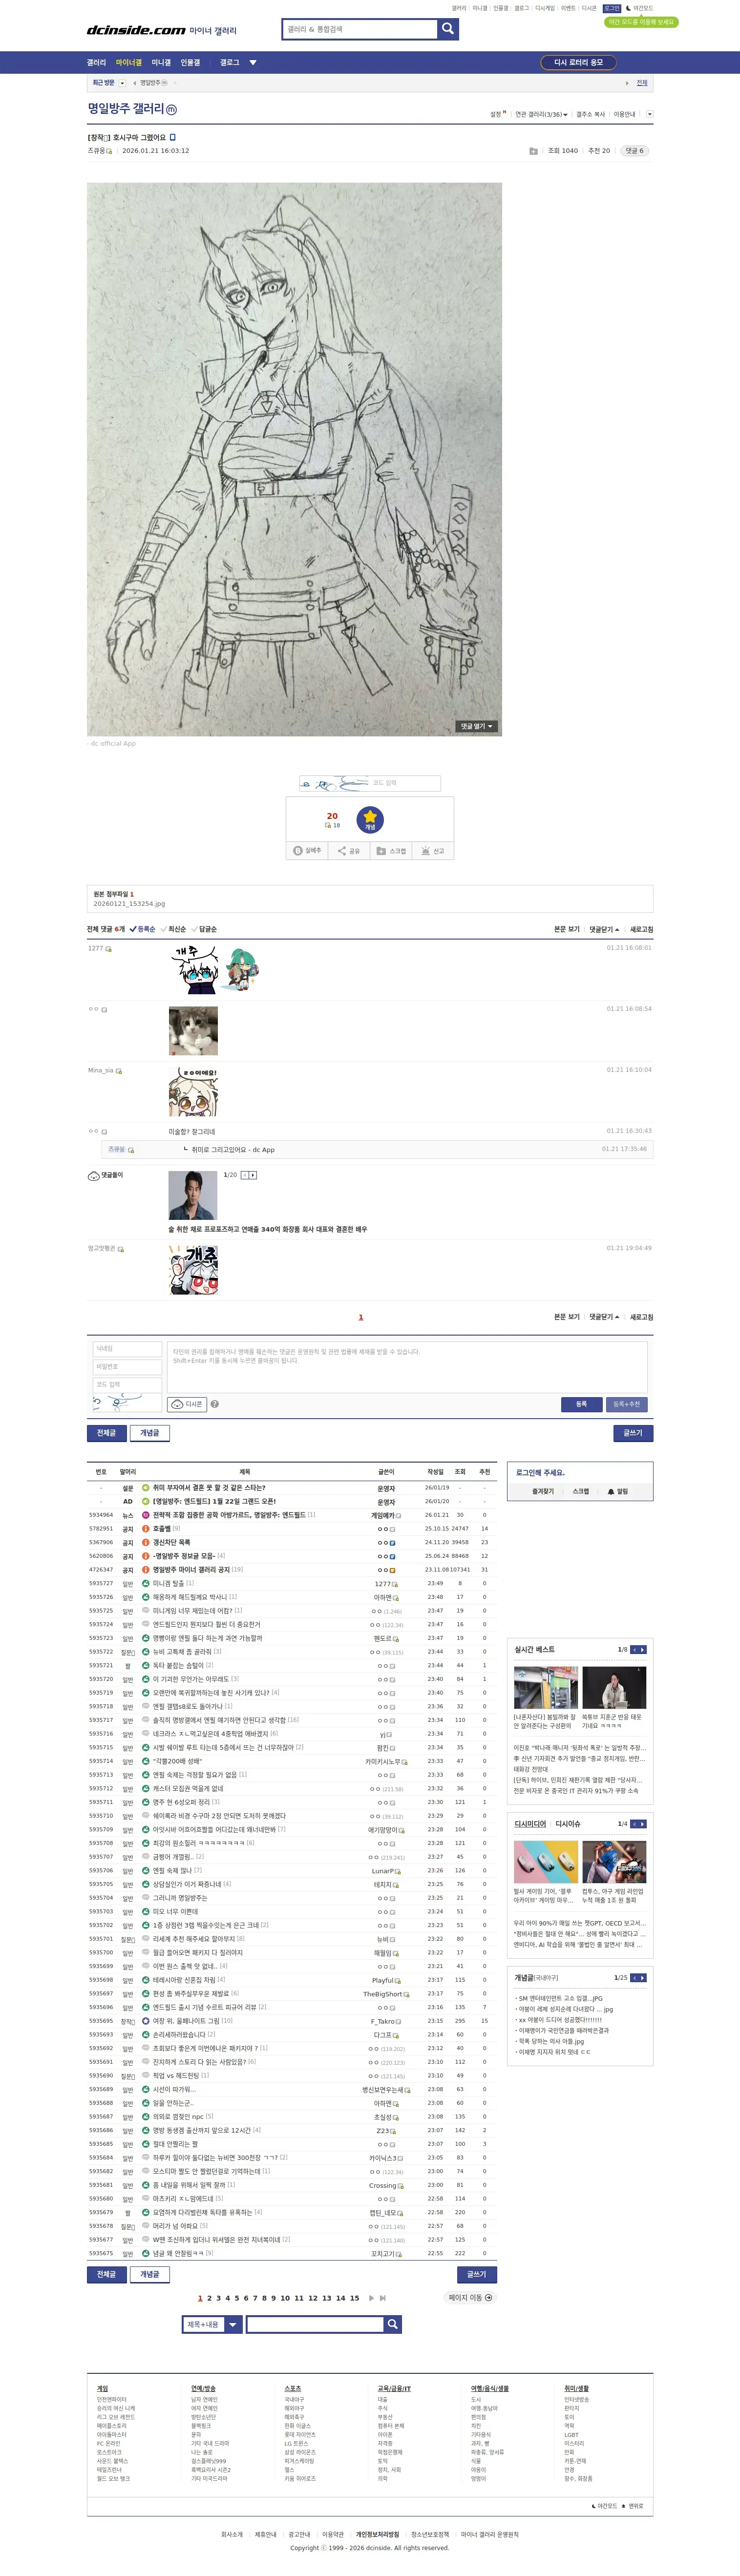The width and height of the screenshot is (740, 2576).
Task: Go to the next 댓글돌이 ad slide arrow
Action: coord(253,1175)
